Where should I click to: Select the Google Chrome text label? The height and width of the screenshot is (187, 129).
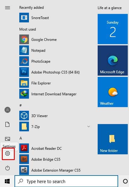click(44, 40)
